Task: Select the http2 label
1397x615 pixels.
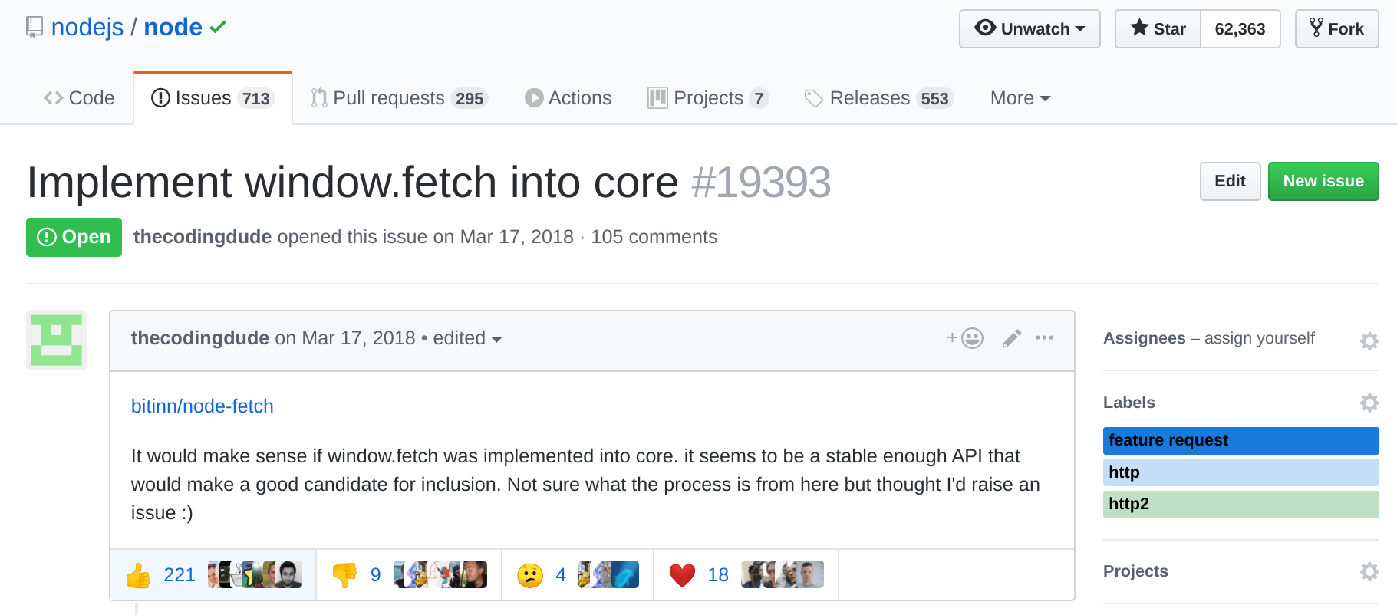Action: (x=1240, y=504)
